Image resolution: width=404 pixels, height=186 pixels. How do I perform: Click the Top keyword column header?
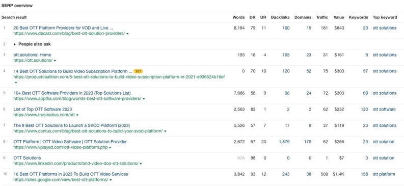[385, 17]
